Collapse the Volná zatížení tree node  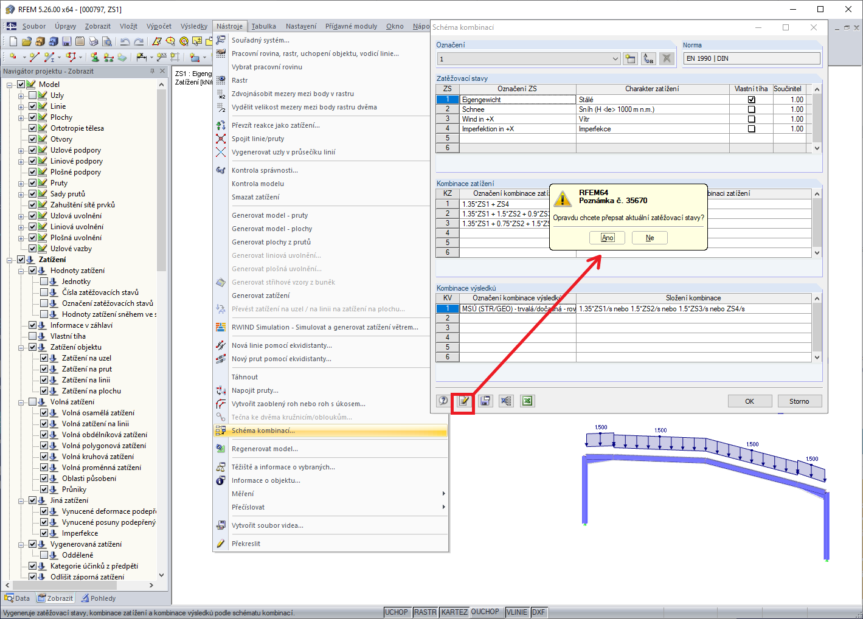tap(21, 402)
